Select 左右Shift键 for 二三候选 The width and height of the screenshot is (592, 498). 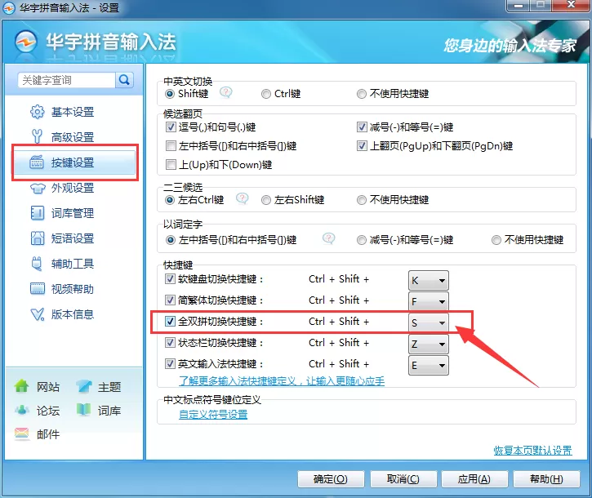266,200
